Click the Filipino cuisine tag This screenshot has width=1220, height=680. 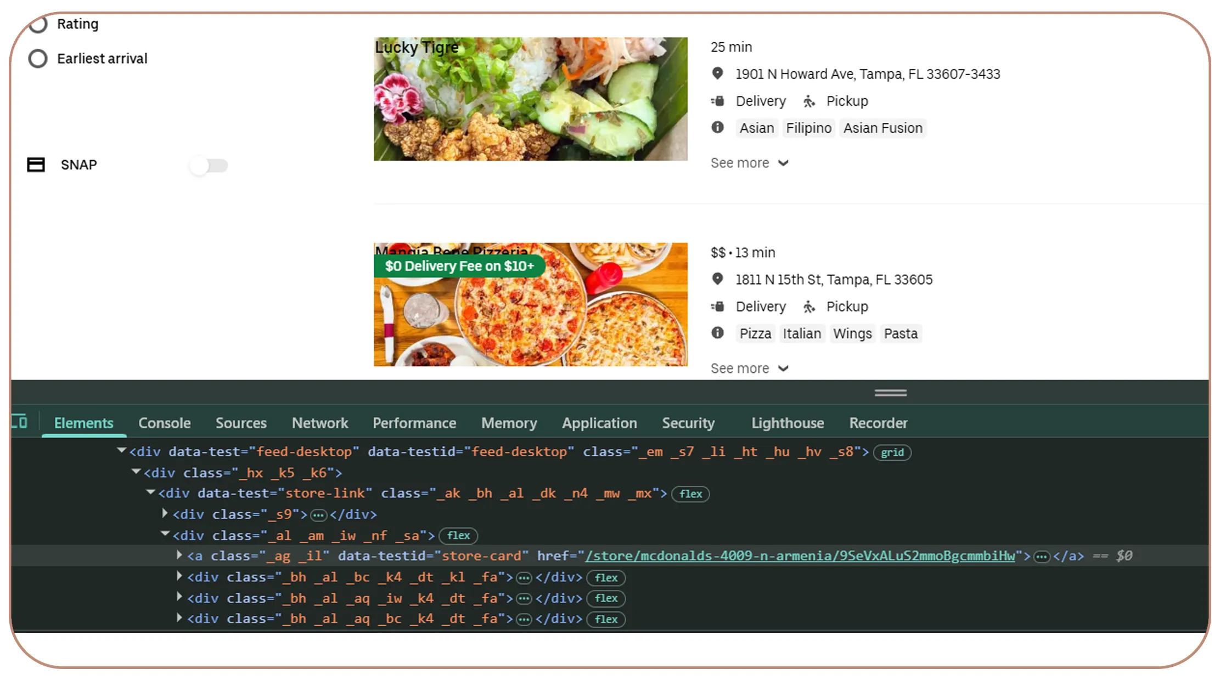pyautogui.click(x=808, y=128)
